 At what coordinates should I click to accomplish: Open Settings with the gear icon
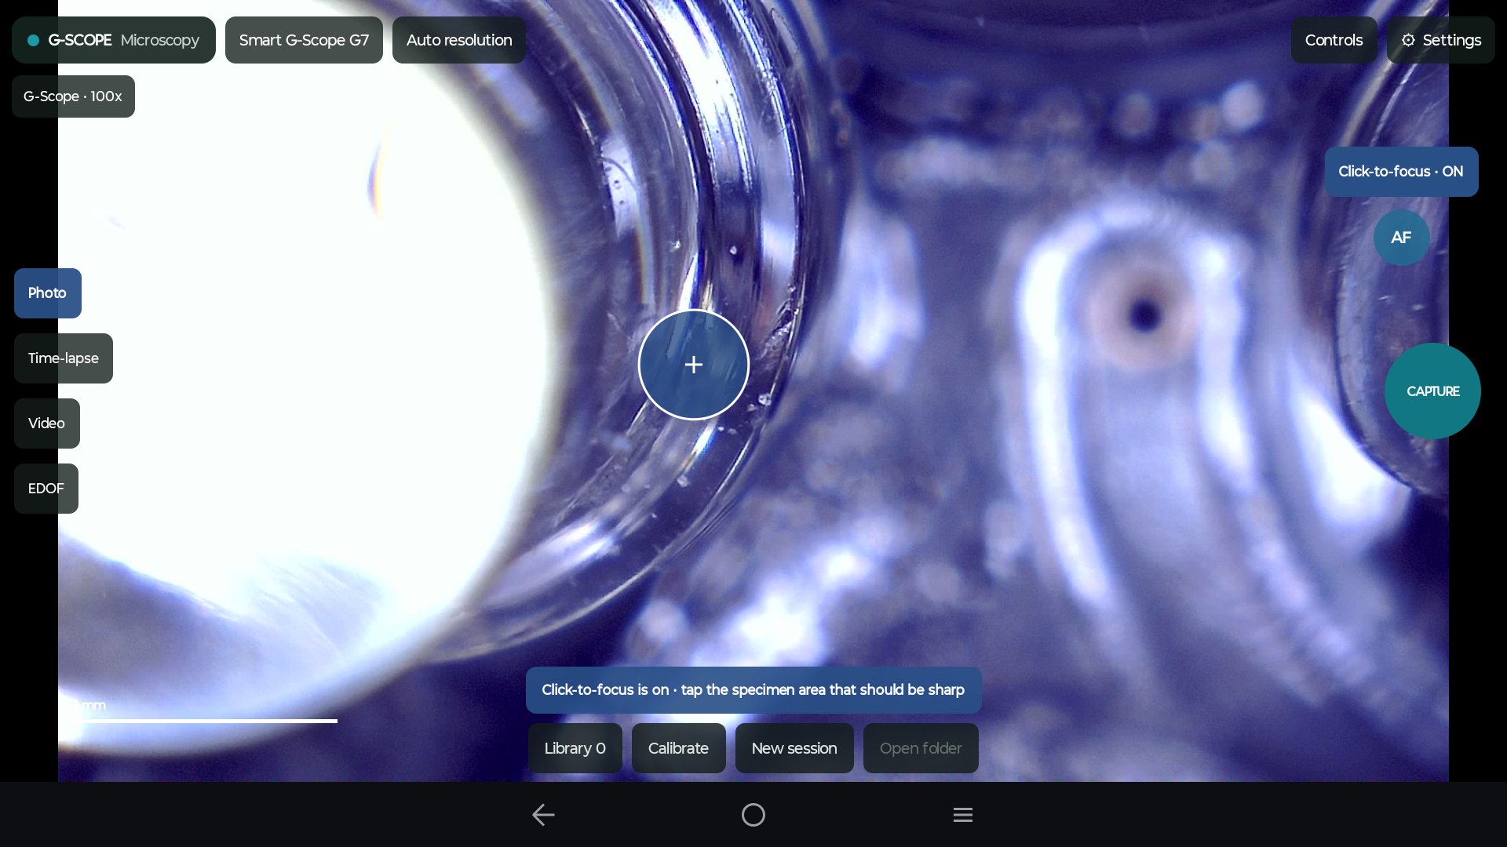[x=1441, y=40]
